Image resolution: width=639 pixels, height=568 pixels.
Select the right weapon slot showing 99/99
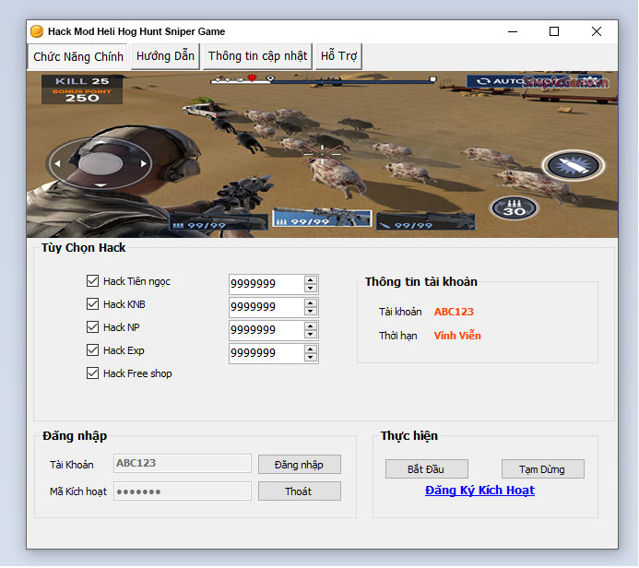coord(425,221)
